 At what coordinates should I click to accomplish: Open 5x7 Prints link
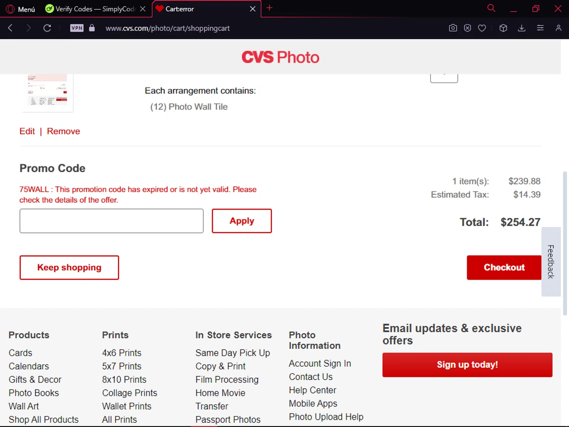tap(122, 366)
